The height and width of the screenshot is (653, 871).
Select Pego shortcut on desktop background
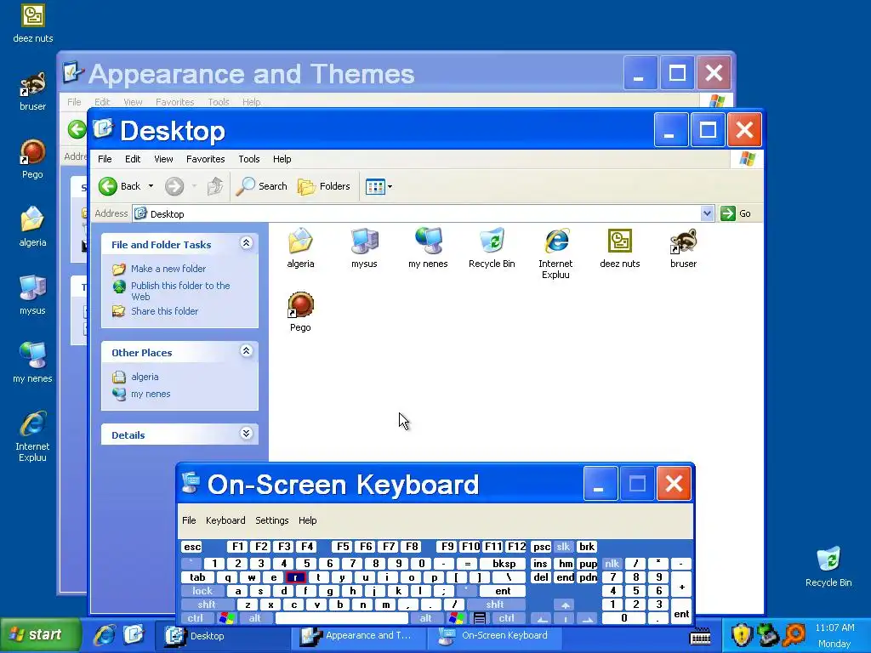pos(33,159)
